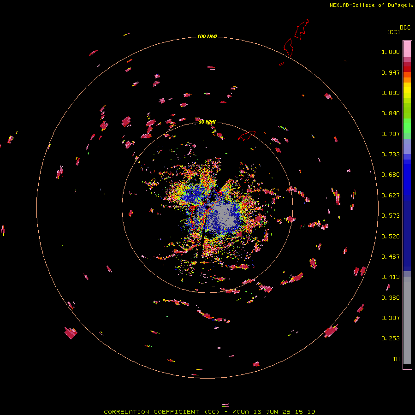Click the 50 NMI range ring label
The image size is (415, 415).
tap(207, 122)
